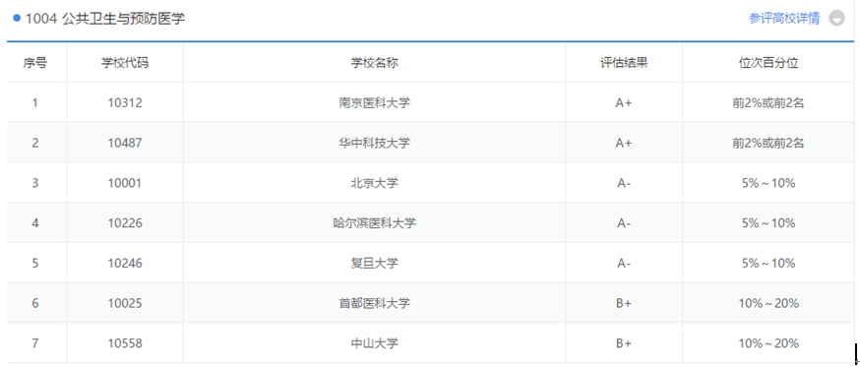Click 10%~20% in 中山大学 row
Image resolution: width=860 pixels, height=367 pixels.
(x=768, y=342)
